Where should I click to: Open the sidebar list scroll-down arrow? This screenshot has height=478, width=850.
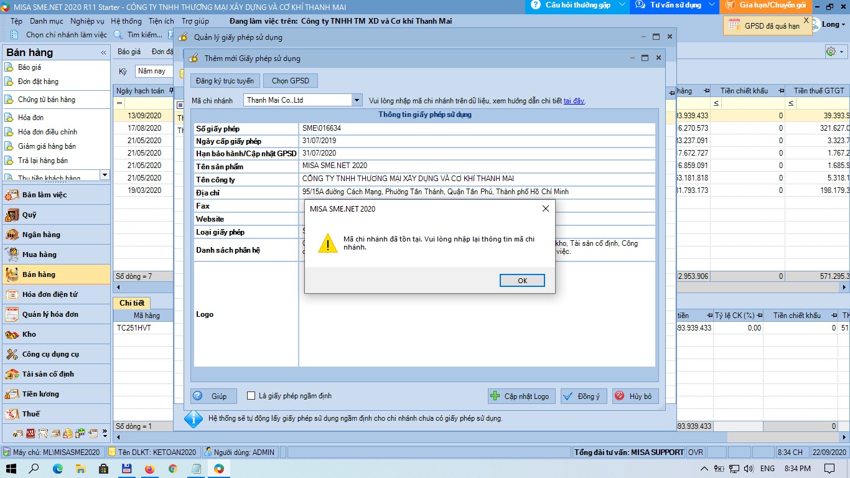[x=105, y=176]
